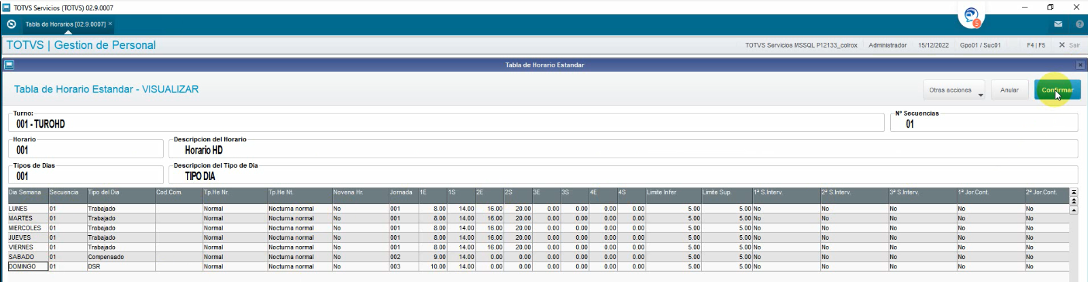Image resolution: width=1088 pixels, height=282 pixels.
Task: Click the Horario field 001
Action: [86, 150]
